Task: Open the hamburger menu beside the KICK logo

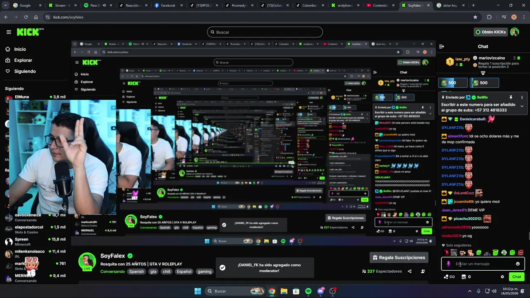Action: 9,32
